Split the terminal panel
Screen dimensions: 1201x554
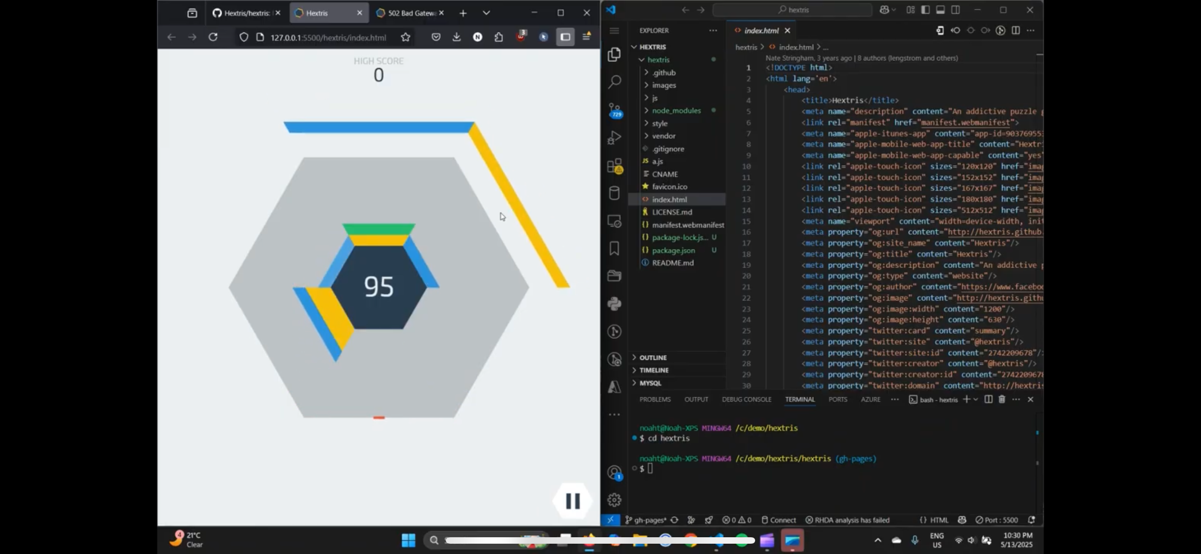tap(988, 399)
